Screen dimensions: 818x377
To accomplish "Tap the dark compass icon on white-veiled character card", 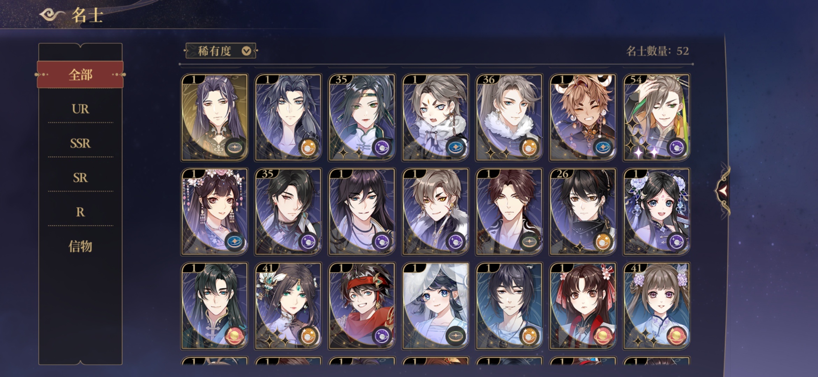I will click(x=456, y=337).
